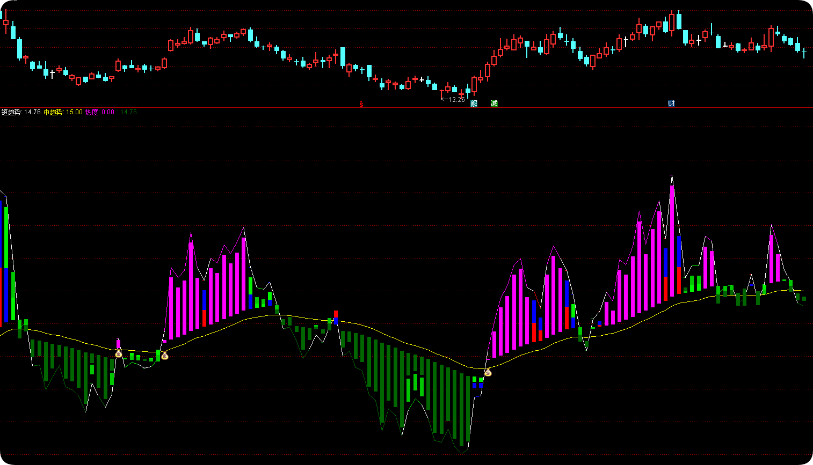Select the 热度: 0.00 indicator label

click(100, 112)
